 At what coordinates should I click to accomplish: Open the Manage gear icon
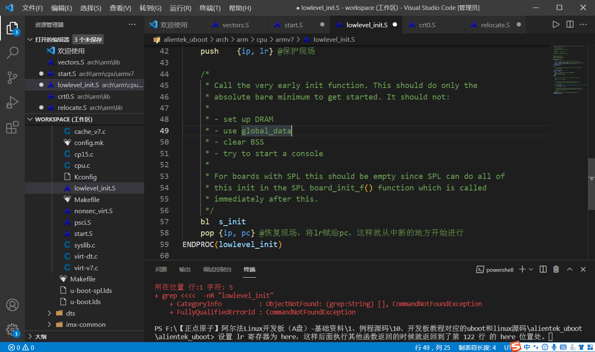[12, 330]
